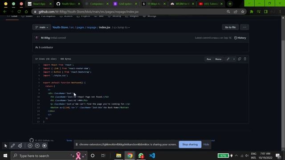Click the Type here to search box
Image resolution: width=285 pixels, height=160 pixels.
pyautogui.click(x=49, y=156)
